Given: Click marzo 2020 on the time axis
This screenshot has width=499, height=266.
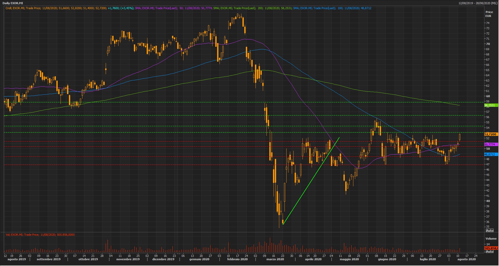Looking at the screenshot, I should (275, 259).
